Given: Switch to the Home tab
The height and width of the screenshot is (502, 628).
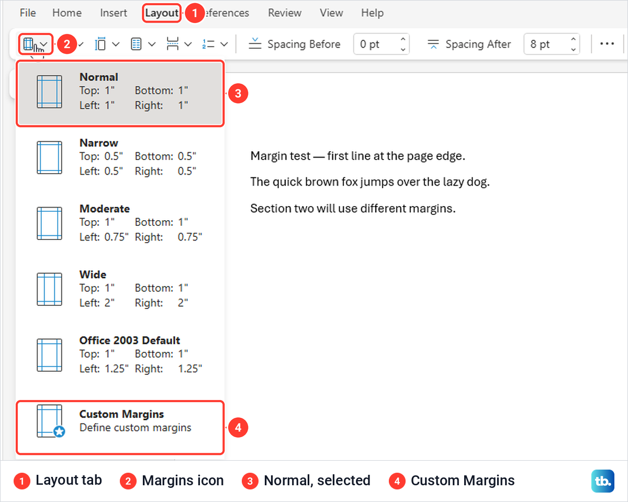Looking at the screenshot, I should (x=67, y=13).
